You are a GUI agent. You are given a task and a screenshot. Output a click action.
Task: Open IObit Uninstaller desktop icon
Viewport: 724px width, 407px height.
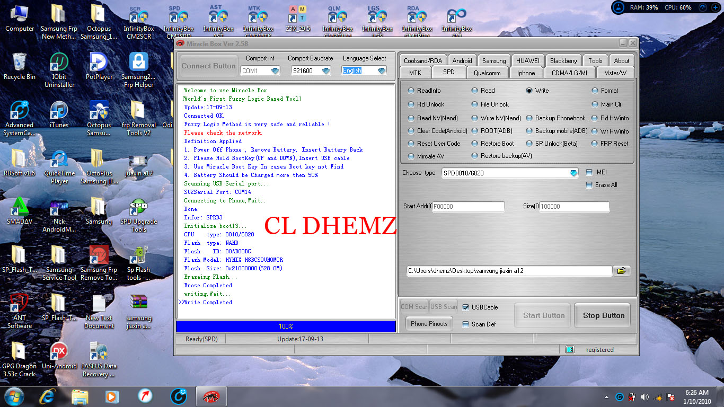[x=59, y=70]
